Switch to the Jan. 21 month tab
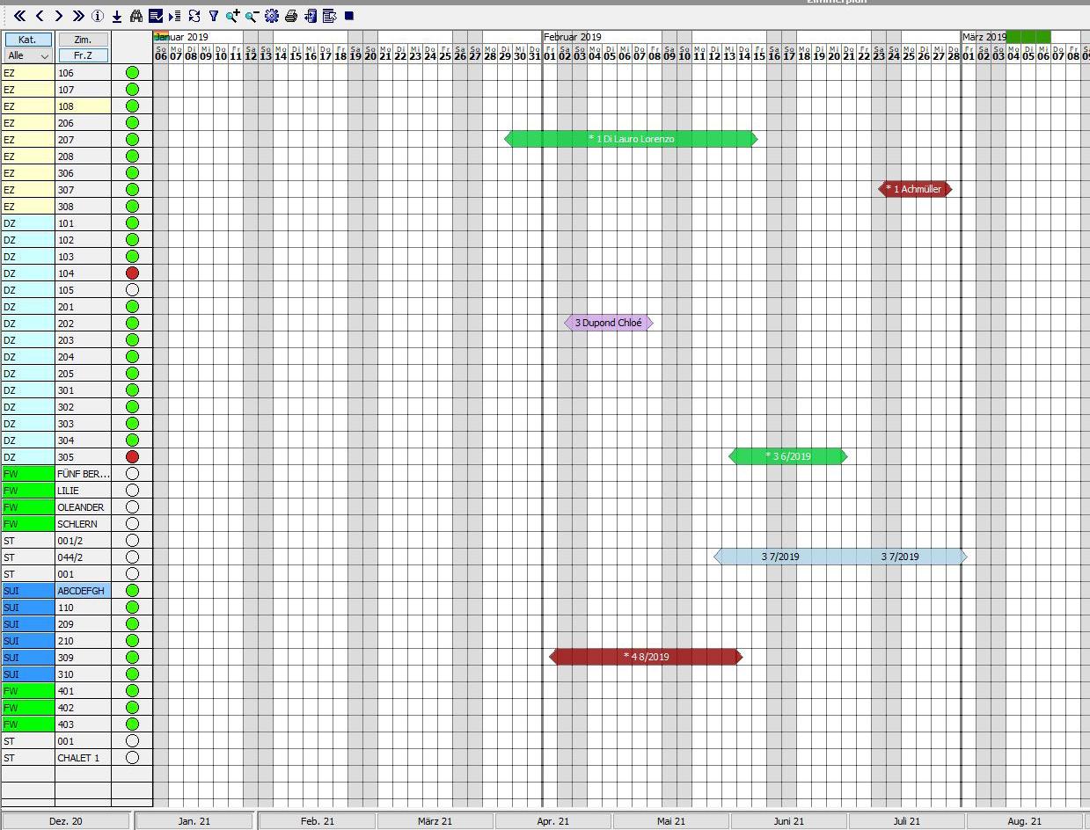This screenshot has width=1090, height=830. point(194,821)
